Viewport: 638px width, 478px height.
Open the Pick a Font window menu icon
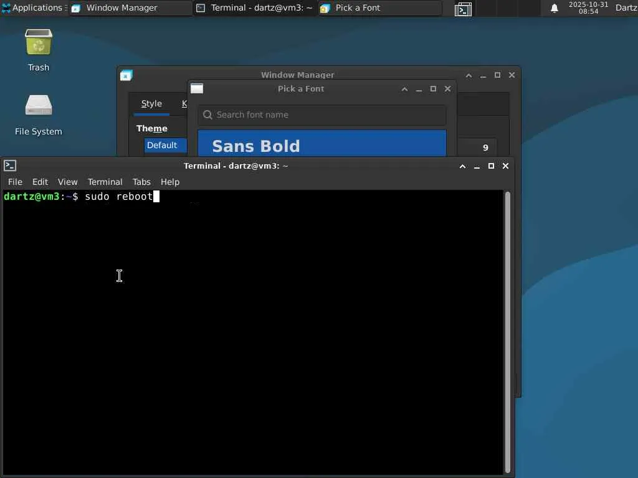[197, 88]
